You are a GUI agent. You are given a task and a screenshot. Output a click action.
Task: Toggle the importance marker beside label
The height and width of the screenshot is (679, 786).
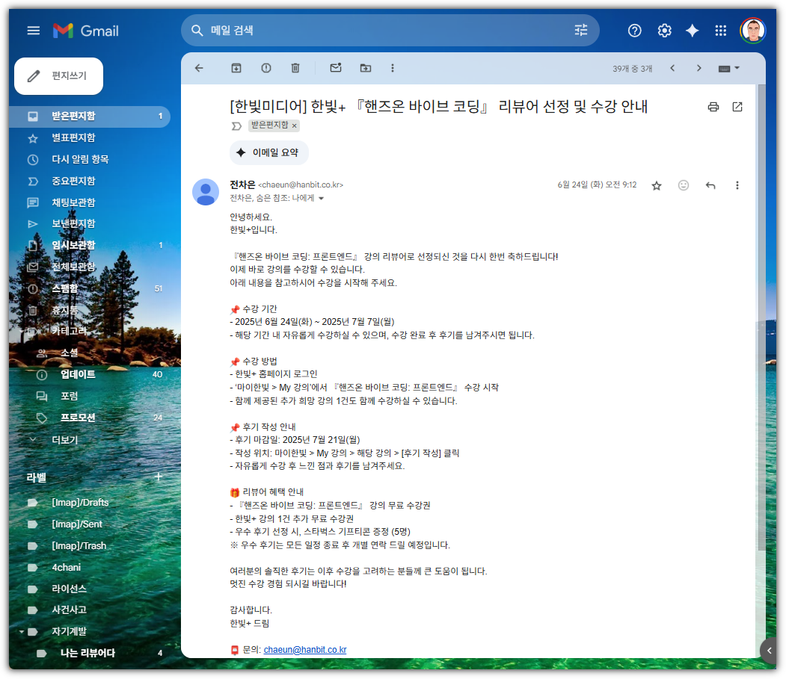coord(236,125)
